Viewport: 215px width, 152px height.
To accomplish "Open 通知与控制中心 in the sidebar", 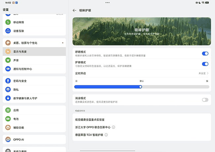I will click(x=34, y=69).
